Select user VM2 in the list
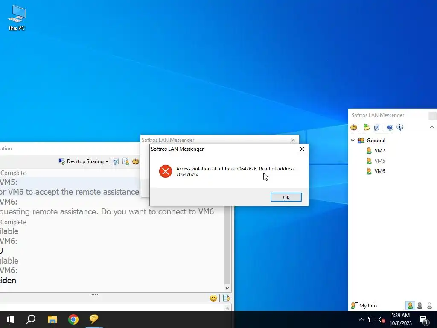The height and width of the screenshot is (328, 437). click(379, 151)
